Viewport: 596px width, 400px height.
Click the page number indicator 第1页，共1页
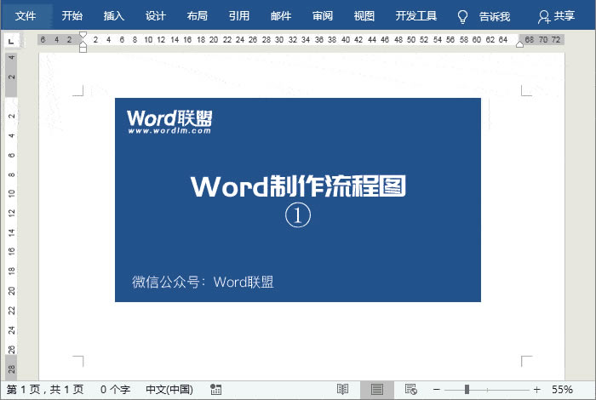(x=45, y=389)
